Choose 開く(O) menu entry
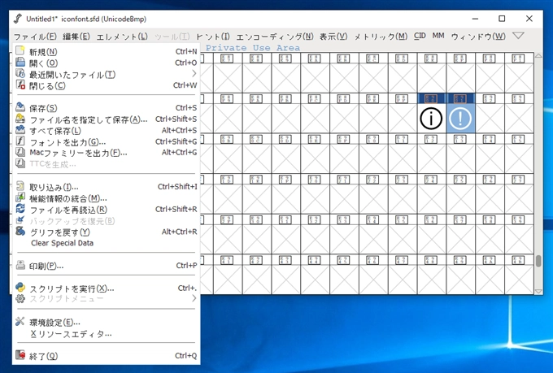The height and width of the screenshot is (373, 553). point(107,63)
